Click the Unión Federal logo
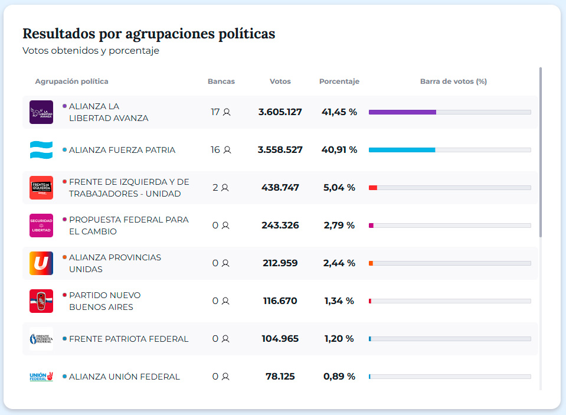The height and width of the screenshot is (415, 566). point(41,377)
